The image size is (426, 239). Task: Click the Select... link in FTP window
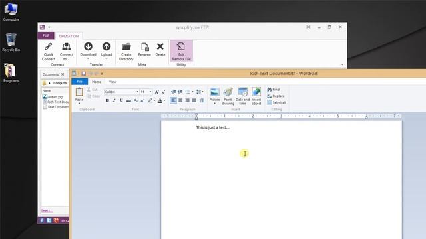(x=47, y=210)
